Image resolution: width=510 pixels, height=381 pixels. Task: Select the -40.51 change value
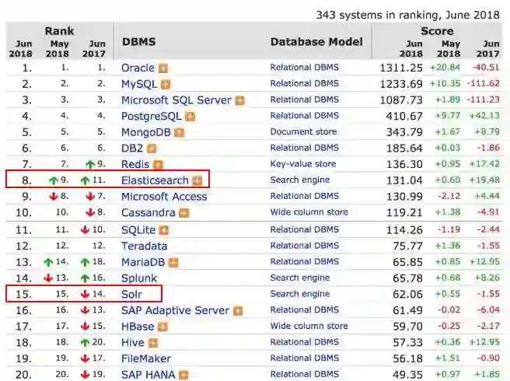486,68
